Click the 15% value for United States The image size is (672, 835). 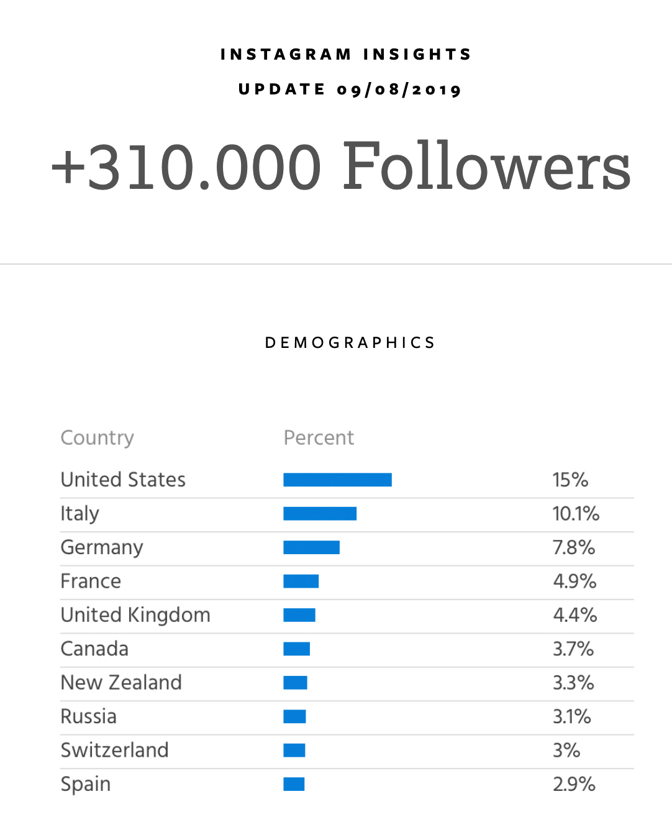coord(570,480)
